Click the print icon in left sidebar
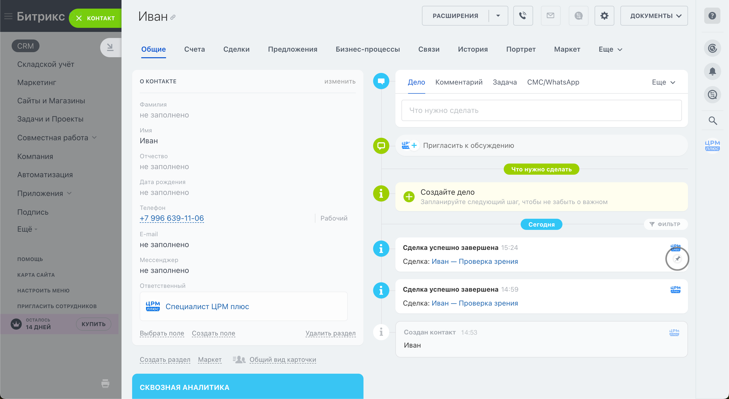729x399 pixels. point(105,384)
